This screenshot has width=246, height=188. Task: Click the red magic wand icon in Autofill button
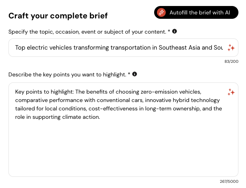point(161,12)
